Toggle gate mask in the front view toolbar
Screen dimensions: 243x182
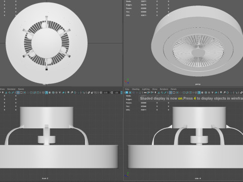point(28,93)
